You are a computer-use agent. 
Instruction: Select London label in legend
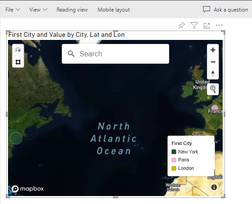point(186,168)
